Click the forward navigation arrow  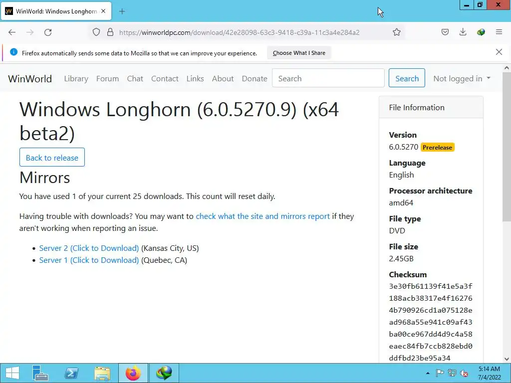(x=30, y=32)
